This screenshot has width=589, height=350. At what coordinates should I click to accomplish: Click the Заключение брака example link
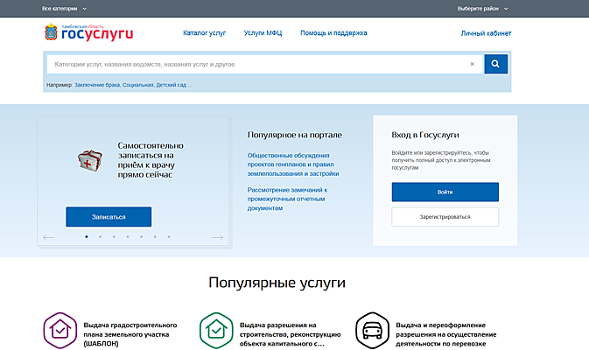point(100,85)
